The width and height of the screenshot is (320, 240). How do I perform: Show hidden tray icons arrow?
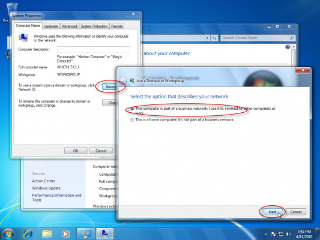[x=265, y=234]
